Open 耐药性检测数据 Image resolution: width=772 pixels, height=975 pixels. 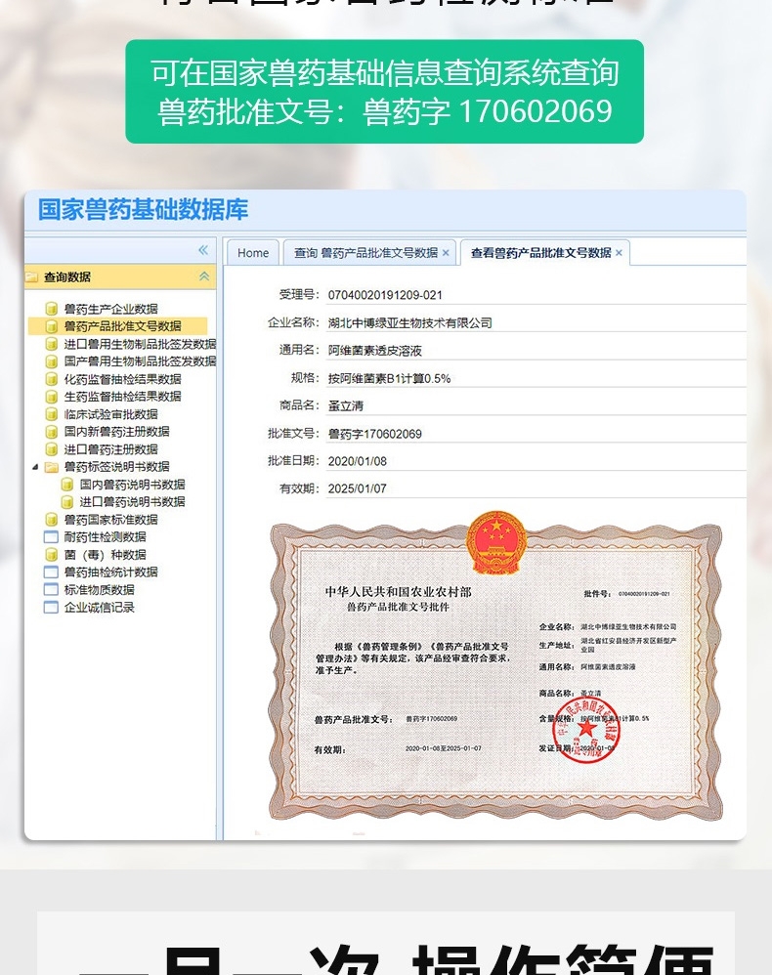(x=106, y=536)
